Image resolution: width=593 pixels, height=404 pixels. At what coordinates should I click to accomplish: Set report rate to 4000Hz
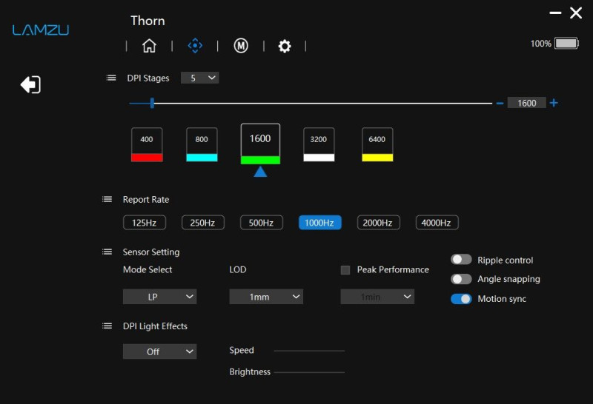tap(437, 223)
